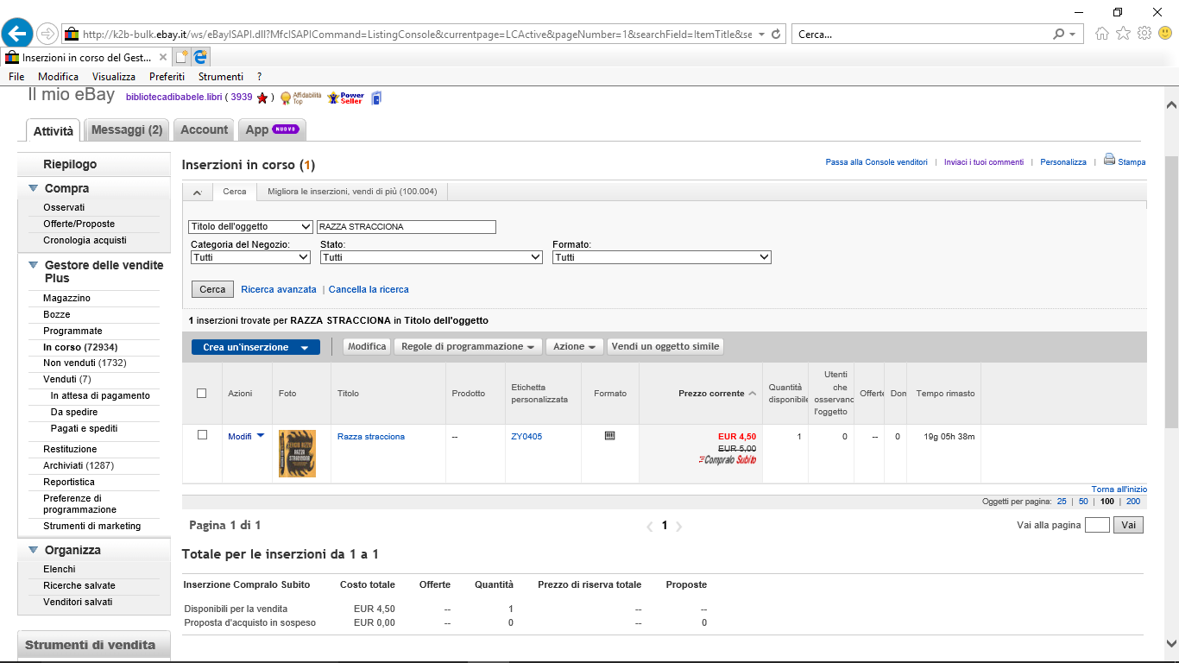The image size is (1179, 663).
Task: Open the Razza stracciona listing title
Action: pyautogui.click(x=371, y=437)
